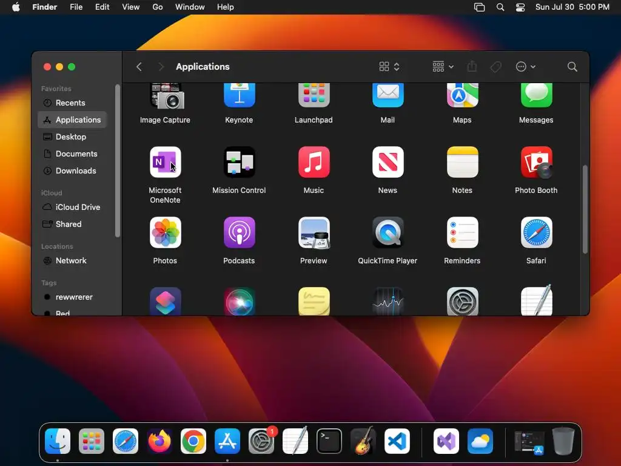
Task: Select the Podcasts app icon
Action: [x=239, y=232]
